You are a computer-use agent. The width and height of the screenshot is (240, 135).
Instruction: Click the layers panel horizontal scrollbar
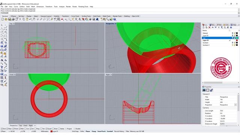click(213, 82)
